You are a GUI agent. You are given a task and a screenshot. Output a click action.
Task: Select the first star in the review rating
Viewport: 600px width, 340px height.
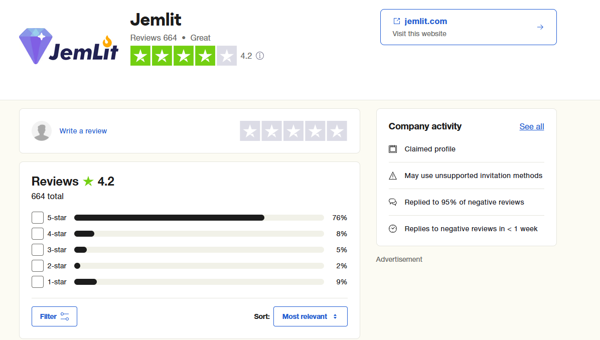pos(250,131)
